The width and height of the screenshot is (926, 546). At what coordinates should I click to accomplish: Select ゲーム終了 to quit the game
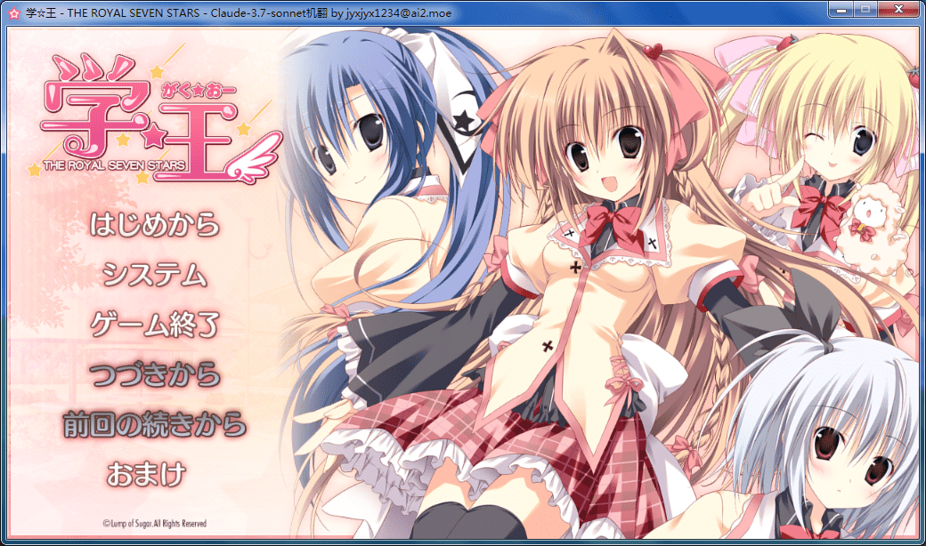pyautogui.click(x=155, y=325)
